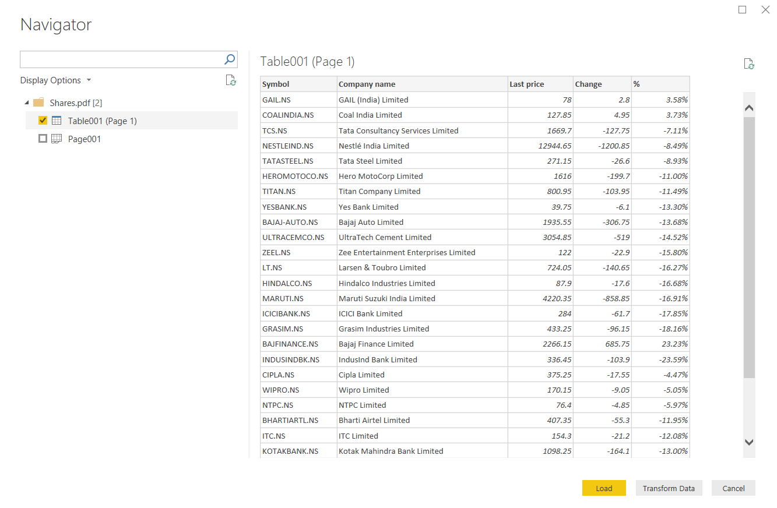Viewport: 777px width, 508px height.
Task: Click the search magnifier icon
Action: (230, 59)
